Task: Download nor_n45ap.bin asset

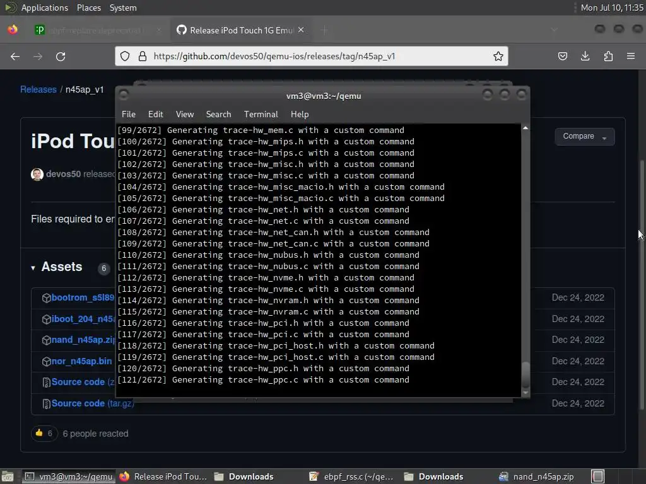Action: (81, 361)
